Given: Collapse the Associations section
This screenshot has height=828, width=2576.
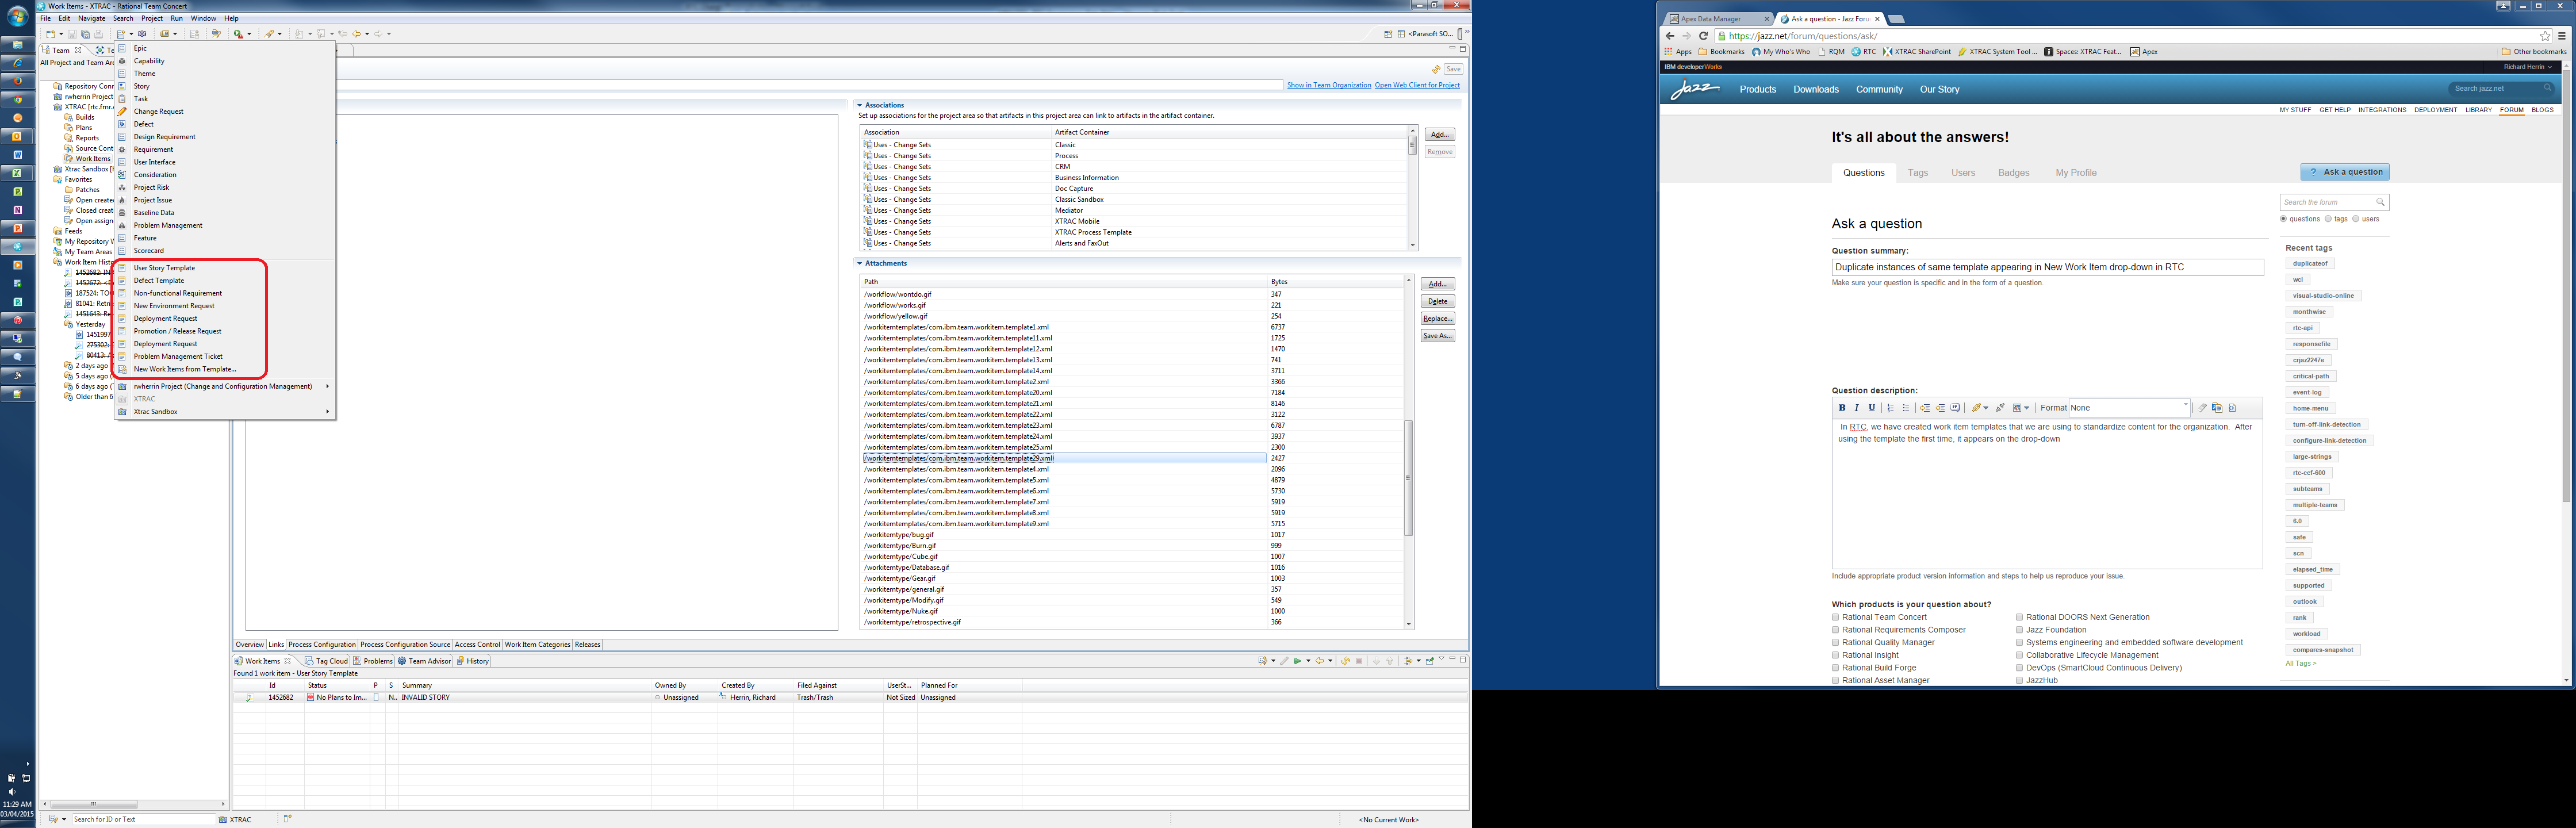Looking at the screenshot, I should pyautogui.click(x=859, y=105).
